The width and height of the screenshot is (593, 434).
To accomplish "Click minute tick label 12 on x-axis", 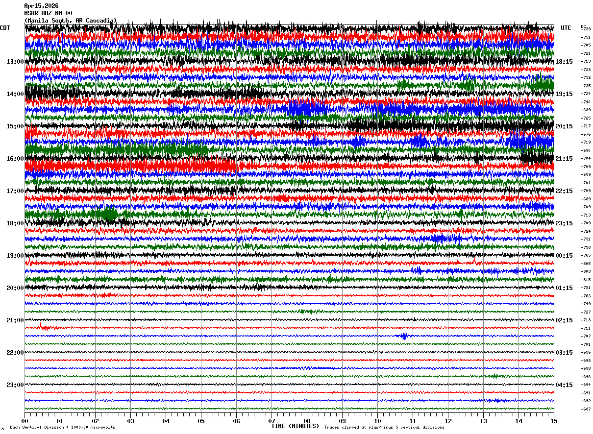I will (448, 421).
